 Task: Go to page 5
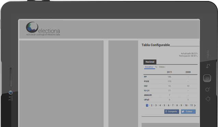coord(164,105)
